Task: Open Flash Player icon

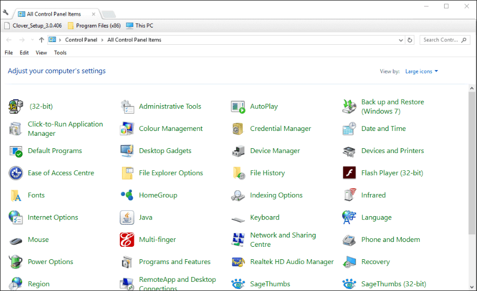Action: pos(349,173)
